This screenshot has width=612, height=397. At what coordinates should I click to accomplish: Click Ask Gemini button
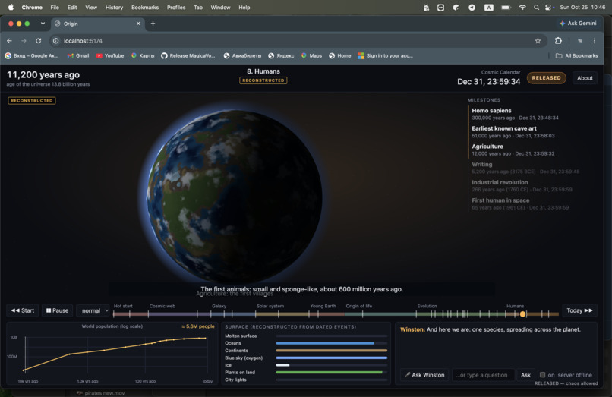click(578, 24)
